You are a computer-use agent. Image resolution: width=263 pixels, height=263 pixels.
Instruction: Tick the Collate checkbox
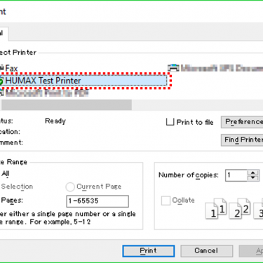tap(166, 201)
